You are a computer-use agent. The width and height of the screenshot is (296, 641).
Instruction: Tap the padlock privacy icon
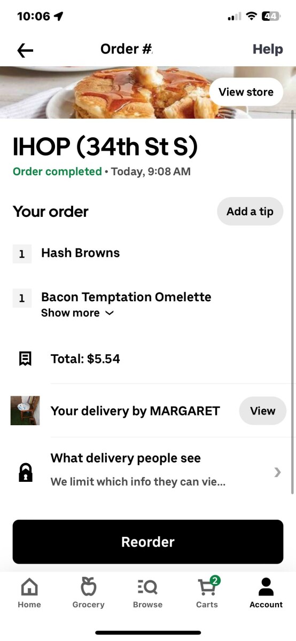tap(25, 472)
